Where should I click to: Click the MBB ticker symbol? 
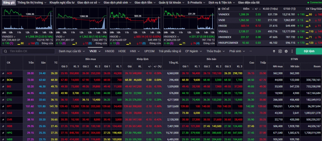(10, 139)
